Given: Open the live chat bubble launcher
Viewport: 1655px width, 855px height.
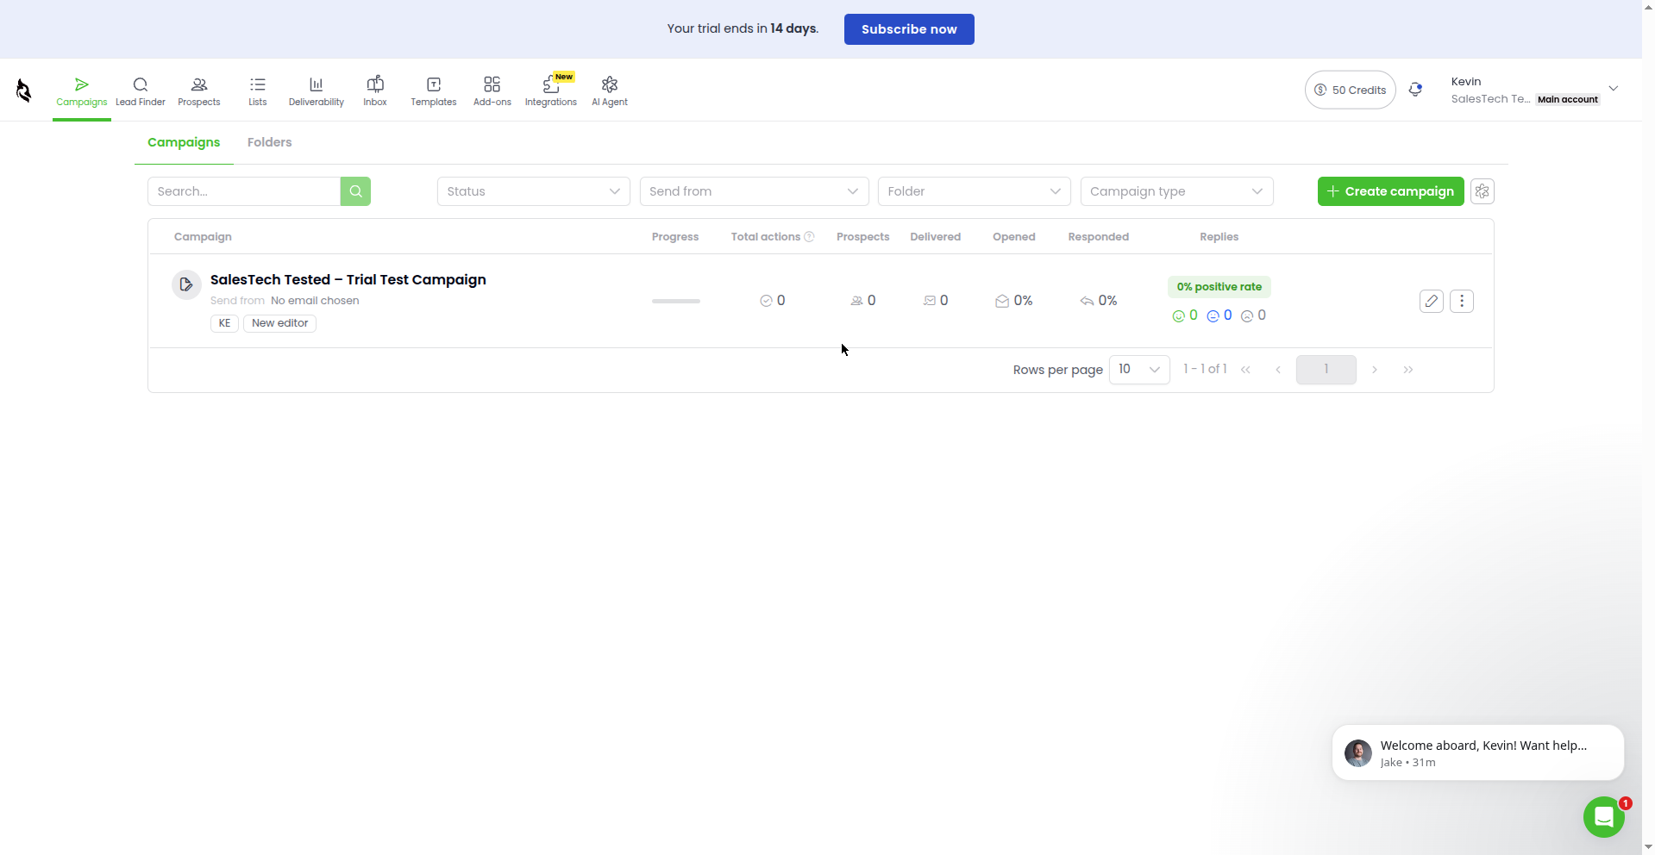Looking at the screenshot, I should 1604,816.
